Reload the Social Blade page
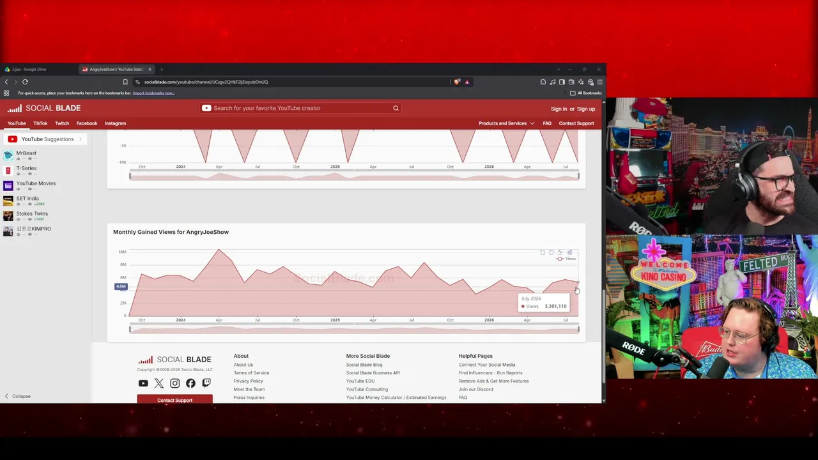 coord(25,82)
